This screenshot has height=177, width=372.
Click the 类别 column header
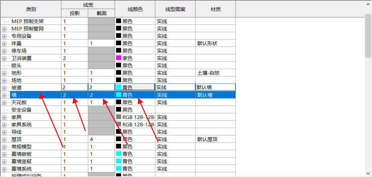tap(31, 9)
